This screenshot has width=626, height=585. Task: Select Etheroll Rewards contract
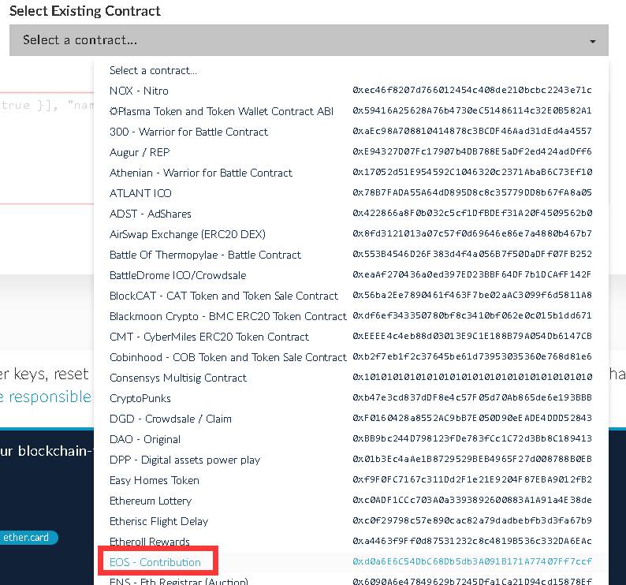(x=352, y=542)
